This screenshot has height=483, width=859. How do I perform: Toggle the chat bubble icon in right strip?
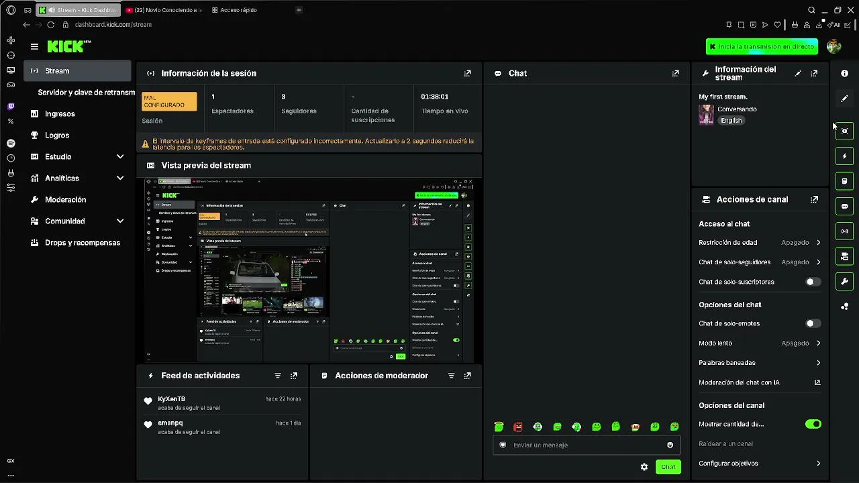[845, 206]
